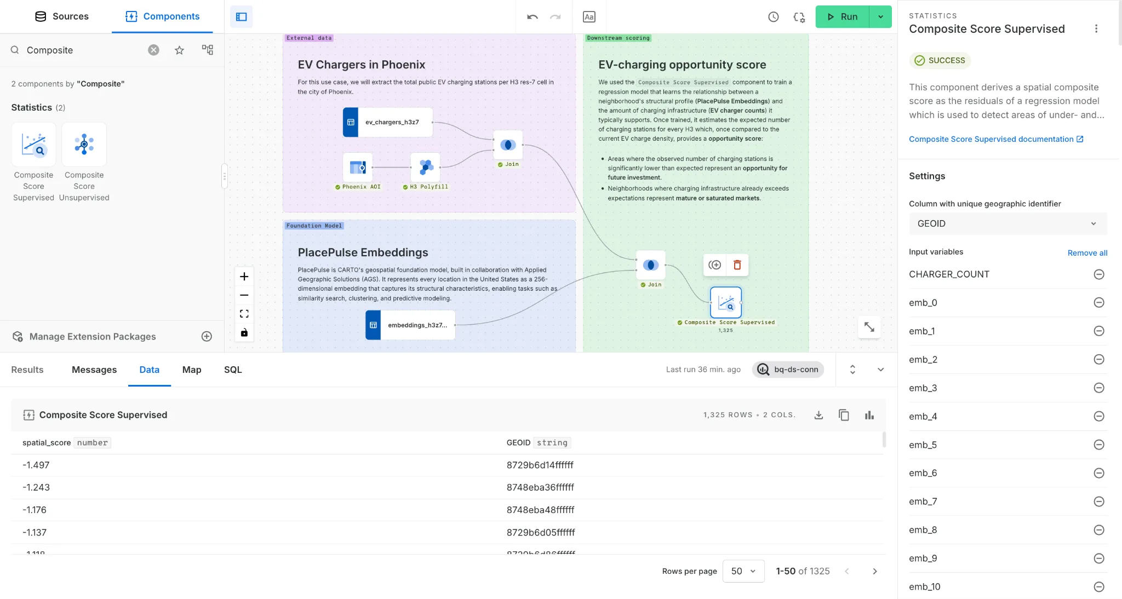Viewport: 1122px width, 599px height.
Task: Open the workflow API settings icon
Action: [799, 16]
